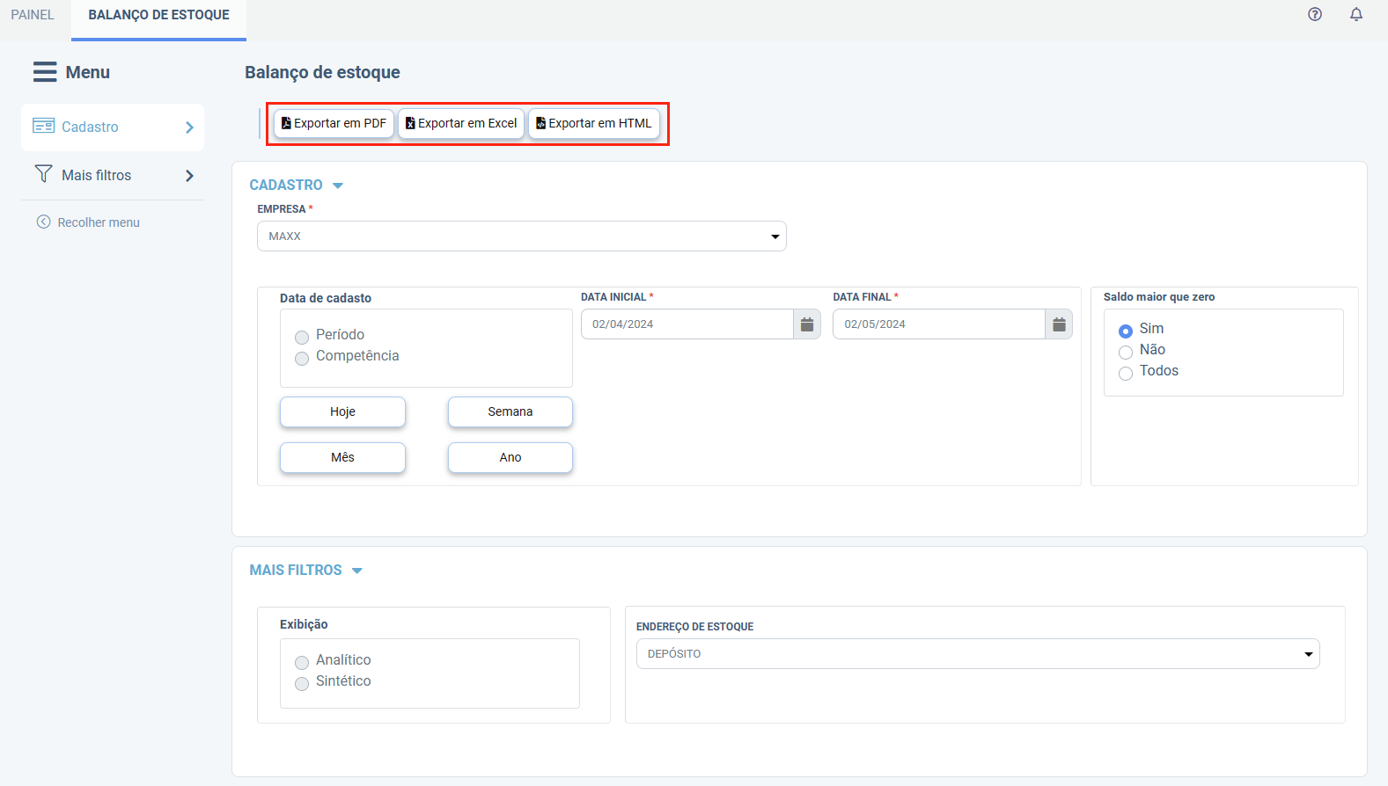
Task: Choose the Sintético display option
Action: 302,683
